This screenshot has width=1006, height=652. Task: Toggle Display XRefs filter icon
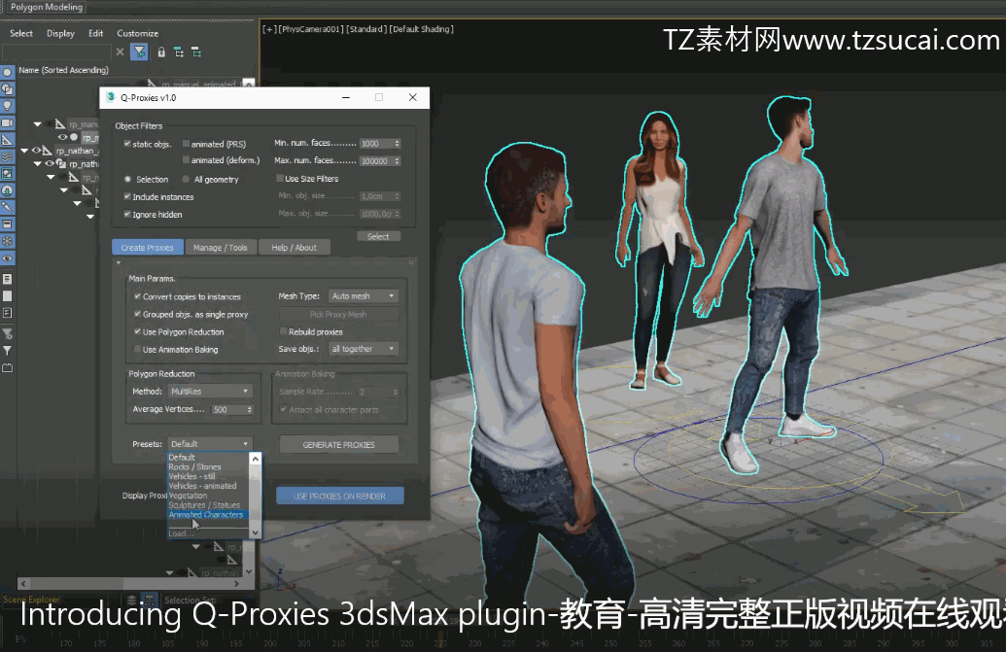tap(7, 190)
